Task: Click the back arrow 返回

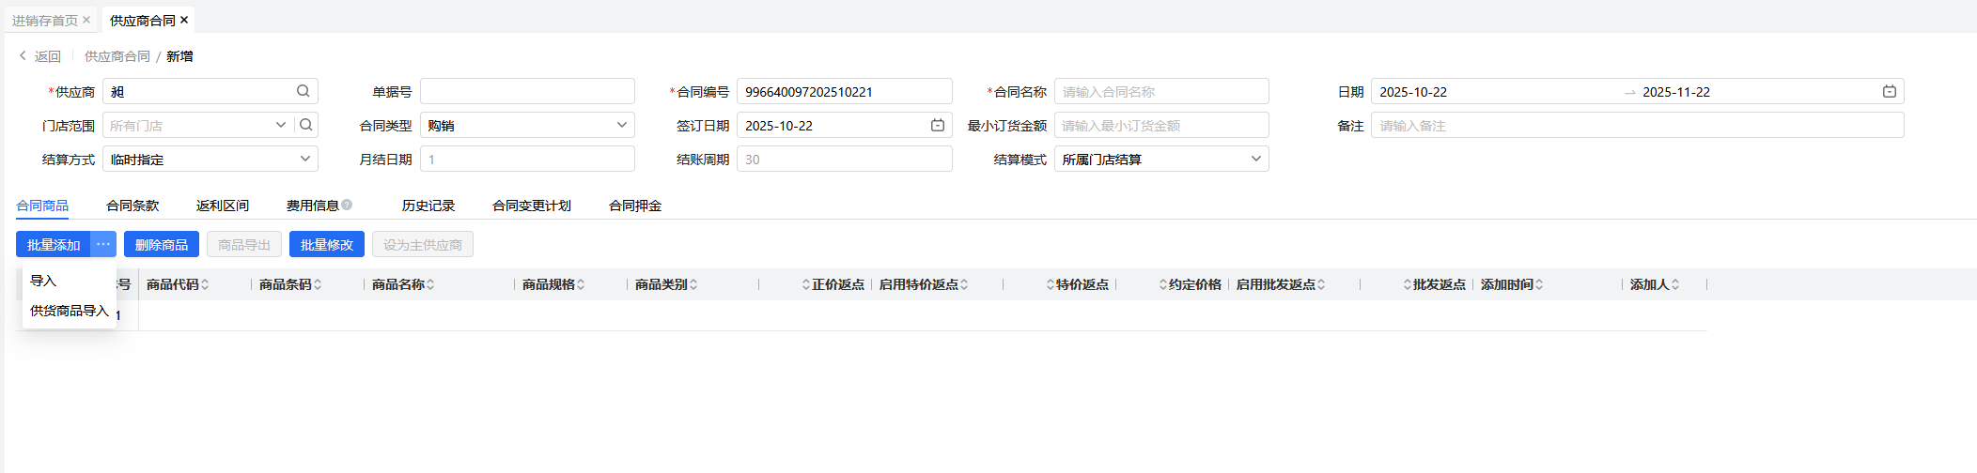Action: point(39,56)
